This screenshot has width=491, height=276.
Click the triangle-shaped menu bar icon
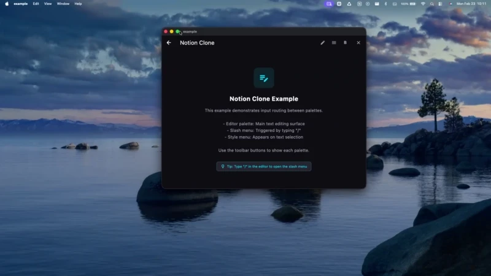349,4
